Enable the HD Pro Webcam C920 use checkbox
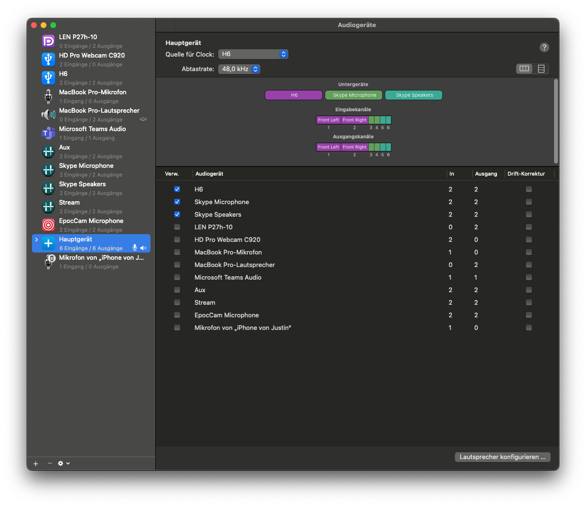586x506 pixels. coord(177,239)
